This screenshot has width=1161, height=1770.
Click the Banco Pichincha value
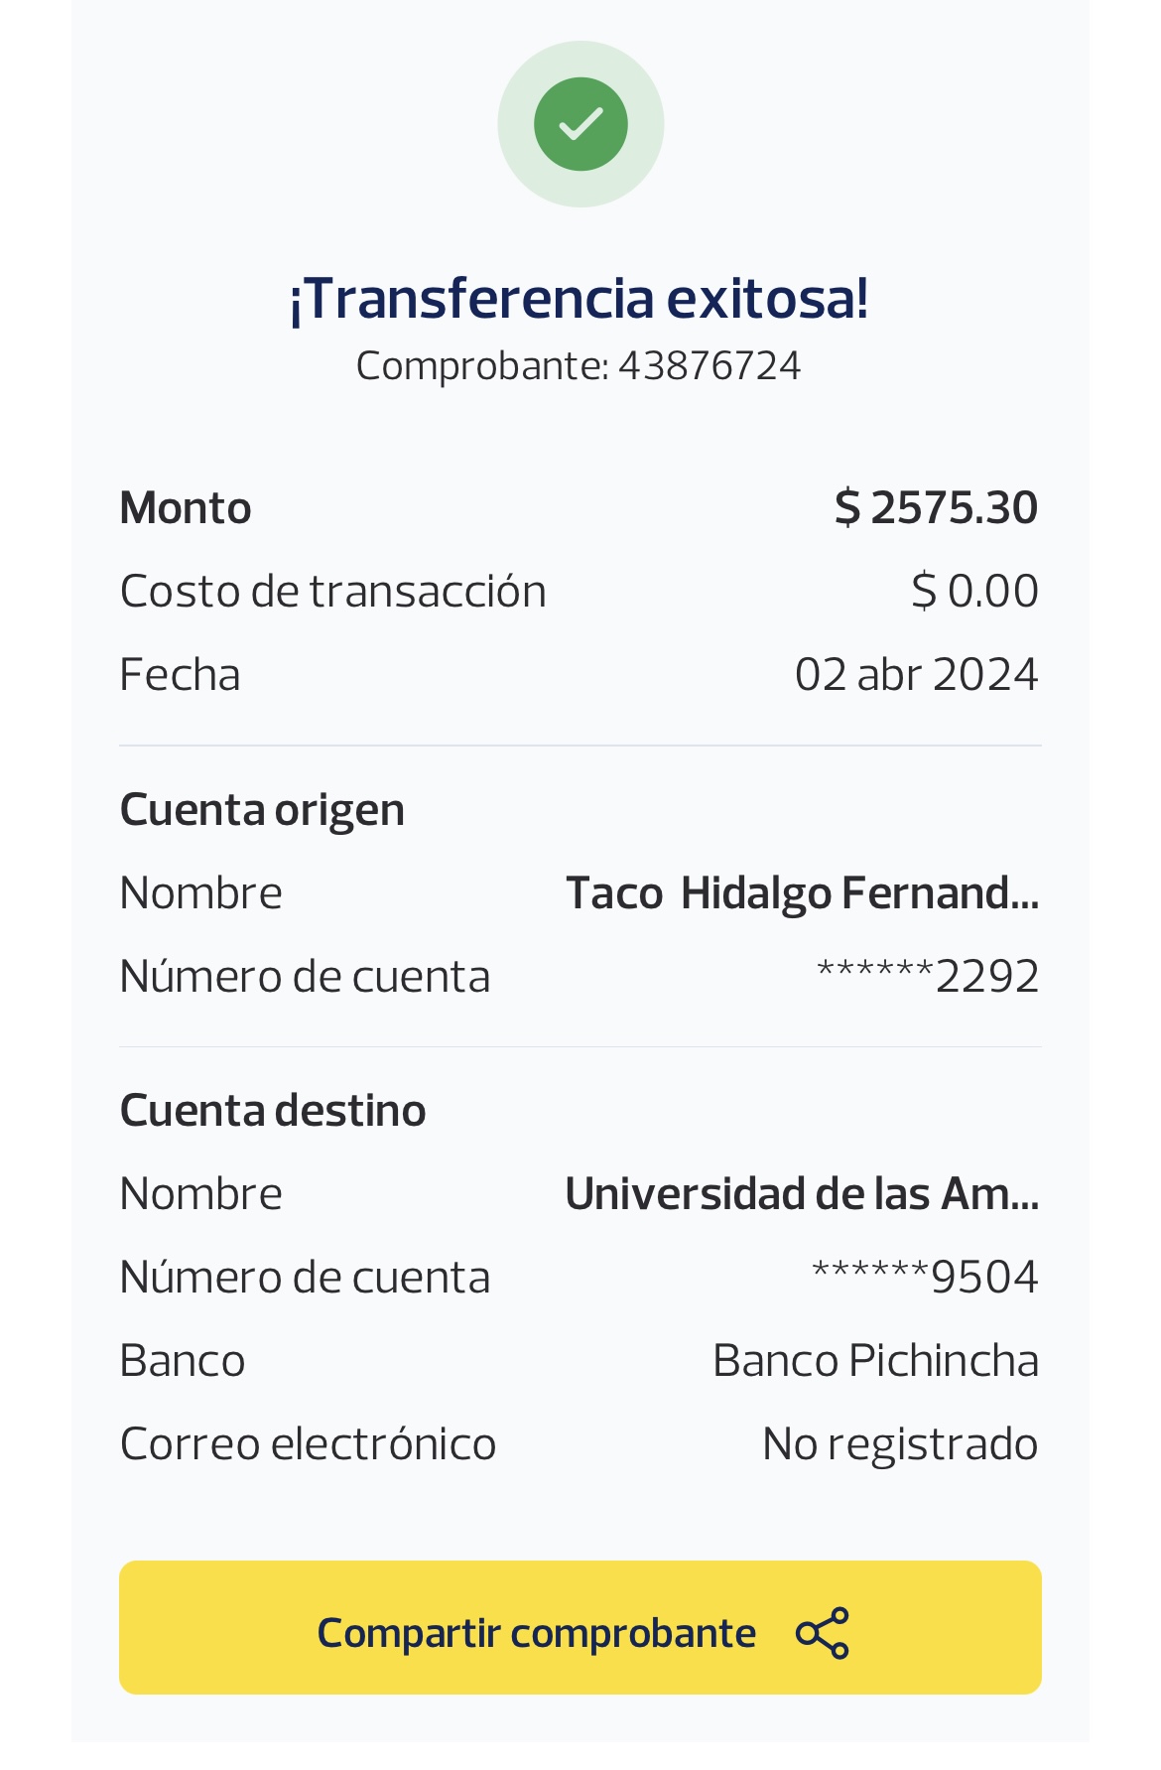875,1360
